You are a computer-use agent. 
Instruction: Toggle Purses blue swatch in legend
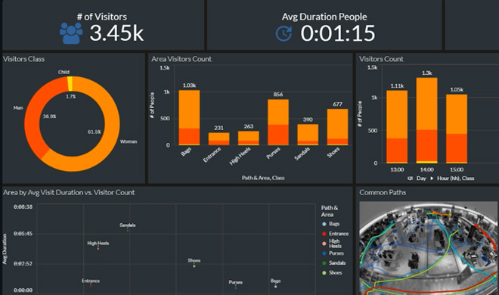[324, 253]
